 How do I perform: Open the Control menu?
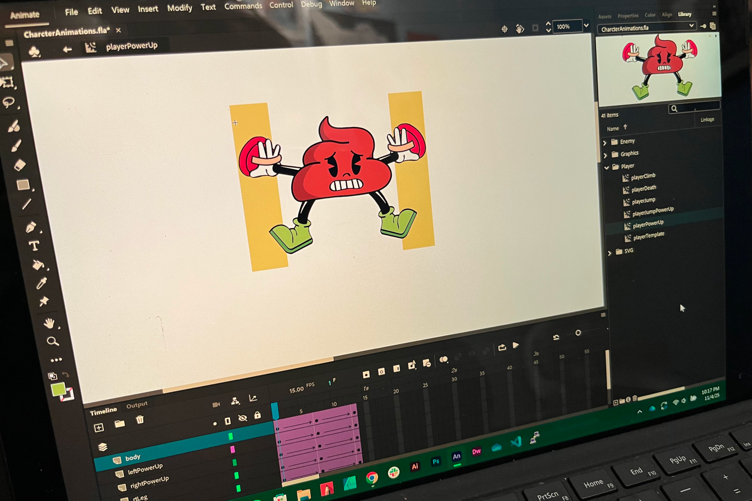pyautogui.click(x=281, y=5)
